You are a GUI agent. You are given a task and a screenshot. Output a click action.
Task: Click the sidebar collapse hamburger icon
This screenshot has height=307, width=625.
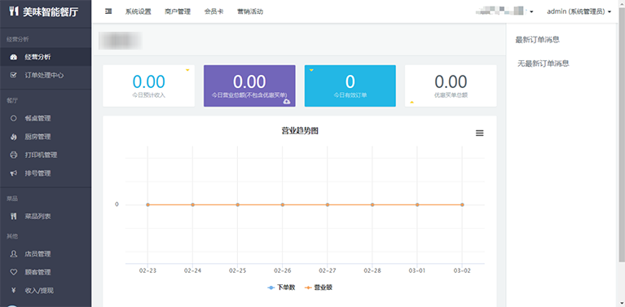click(x=108, y=11)
